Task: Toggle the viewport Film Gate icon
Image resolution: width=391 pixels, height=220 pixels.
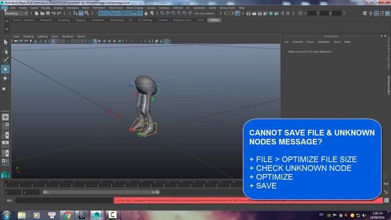Action: click(x=58, y=41)
